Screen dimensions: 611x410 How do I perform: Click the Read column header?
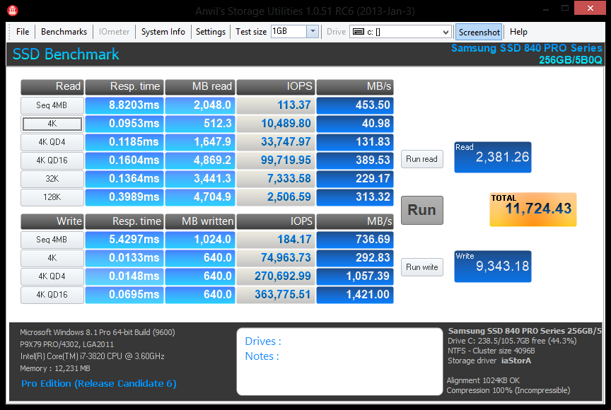52,87
